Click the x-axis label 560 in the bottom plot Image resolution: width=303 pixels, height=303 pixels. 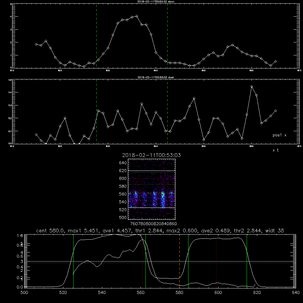coord(141,293)
